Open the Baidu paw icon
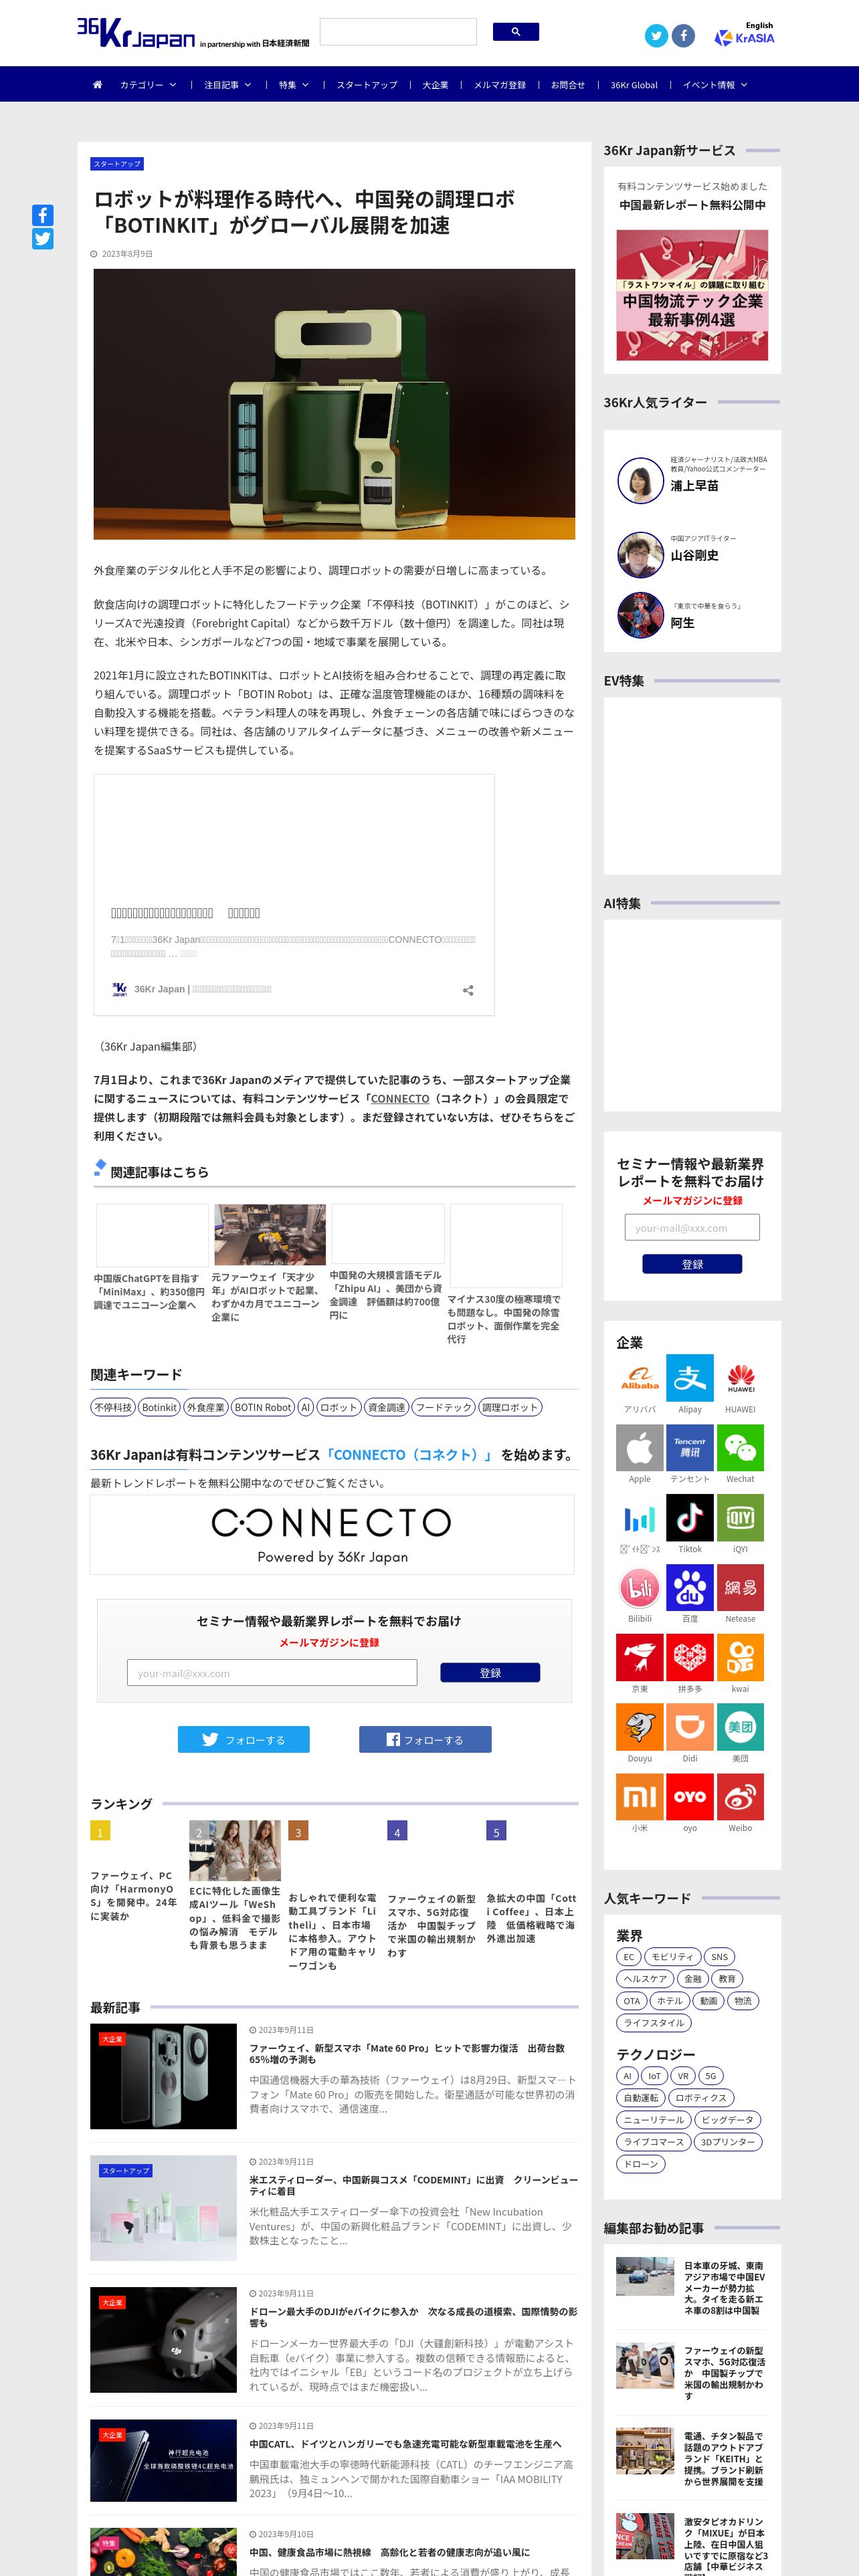 [x=690, y=1588]
